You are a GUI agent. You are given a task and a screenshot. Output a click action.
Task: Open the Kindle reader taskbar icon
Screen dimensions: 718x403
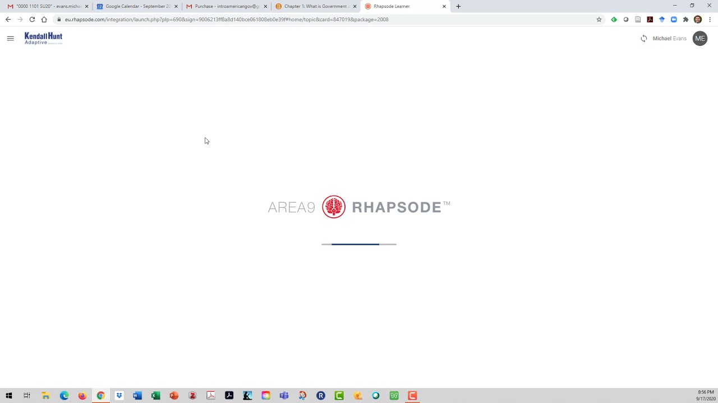point(247,396)
